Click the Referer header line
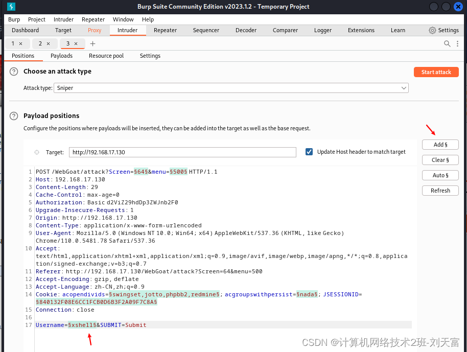This screenshot has height=352, width=467. [x=149, y=271]
